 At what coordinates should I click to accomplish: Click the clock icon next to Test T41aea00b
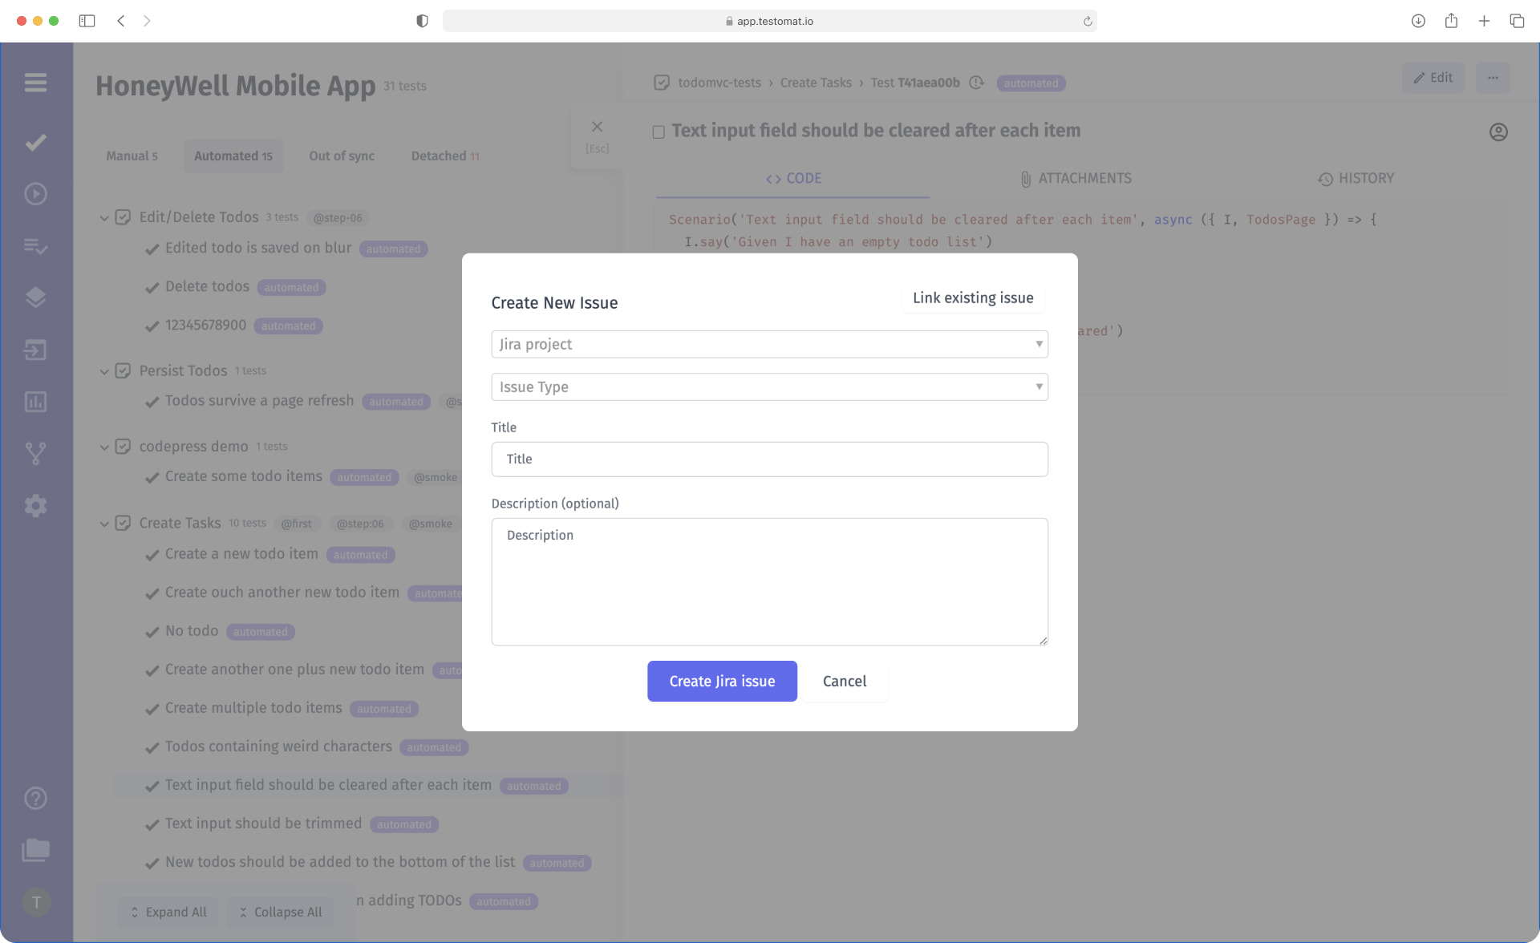(x=976, y=83)
